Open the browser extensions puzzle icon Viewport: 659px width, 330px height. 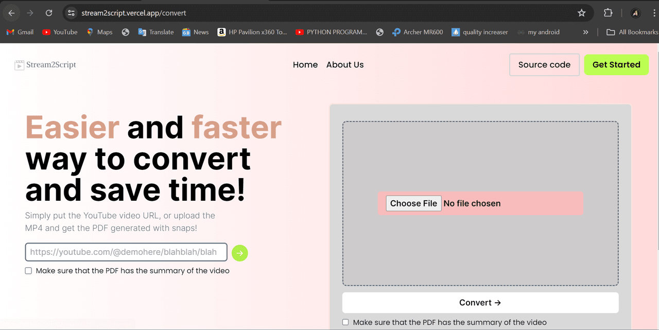pos(608,13)
